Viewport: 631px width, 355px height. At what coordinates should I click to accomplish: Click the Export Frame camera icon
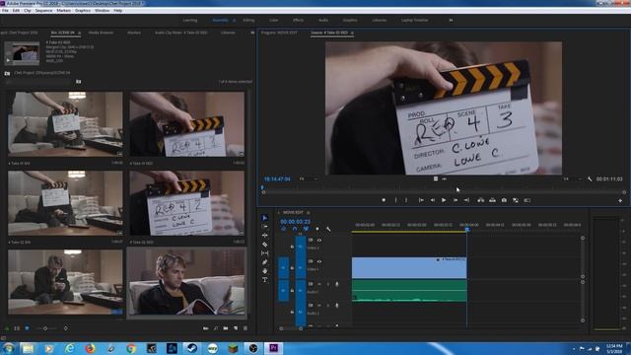click(504, 200)
